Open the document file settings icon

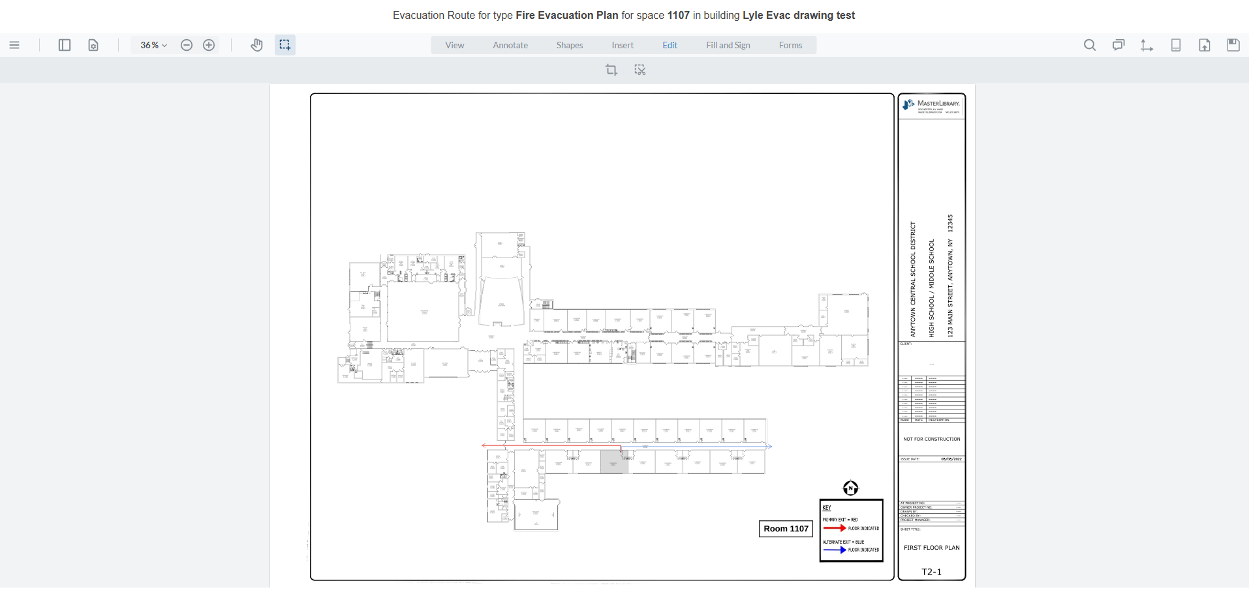coord(93,45)
